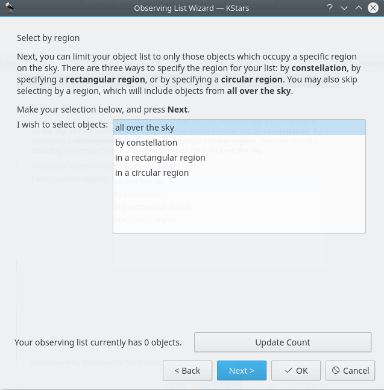Maximize the wizard window using the up-arrow icon
The height and width of the screenshot is (390, 384).
pyautogui.click(x=358, y=8)
